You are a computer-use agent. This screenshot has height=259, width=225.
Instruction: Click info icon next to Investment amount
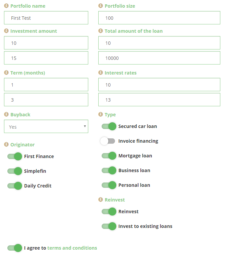point(6,31)
